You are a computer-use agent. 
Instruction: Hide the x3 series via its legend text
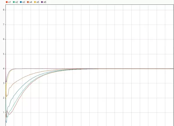(24, 2)
